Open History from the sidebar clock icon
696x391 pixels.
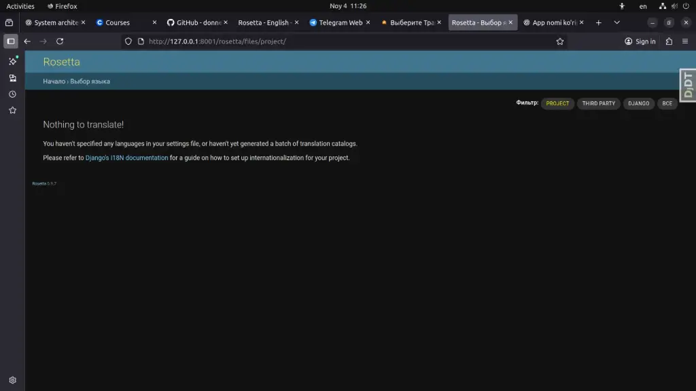[x=12, y=94]
